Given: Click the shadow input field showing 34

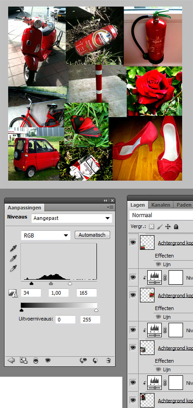Looking at the screenshot, I should click(31, 293).
